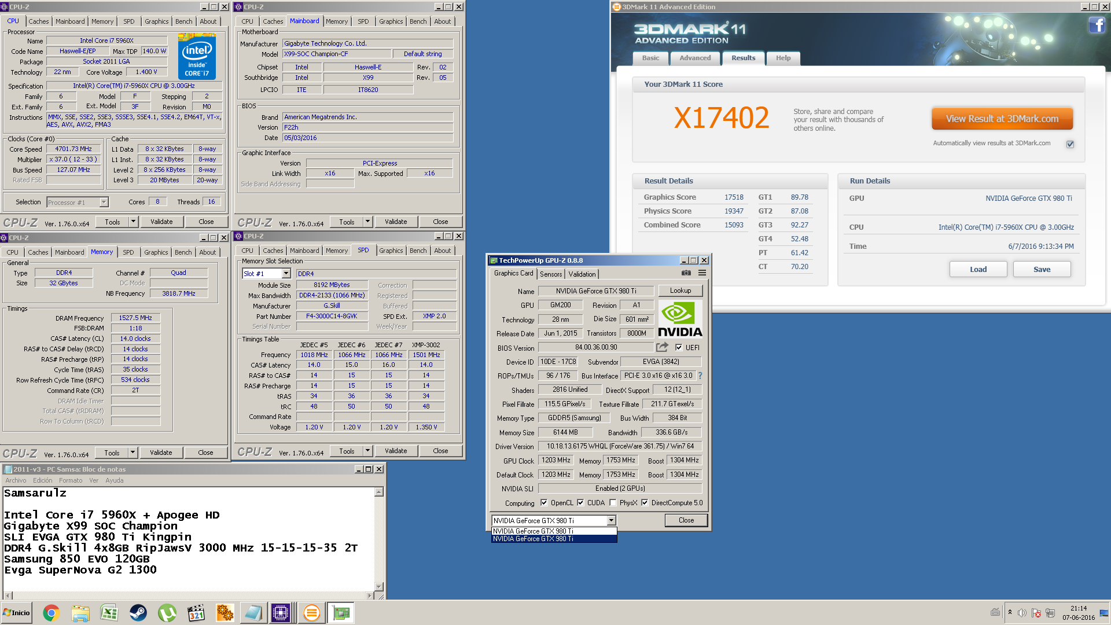
Task: Open Action Center flag tray icon
Action: (x=1036, y=613)
